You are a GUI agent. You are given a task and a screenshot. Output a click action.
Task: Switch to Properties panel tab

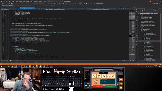(154, 60)
